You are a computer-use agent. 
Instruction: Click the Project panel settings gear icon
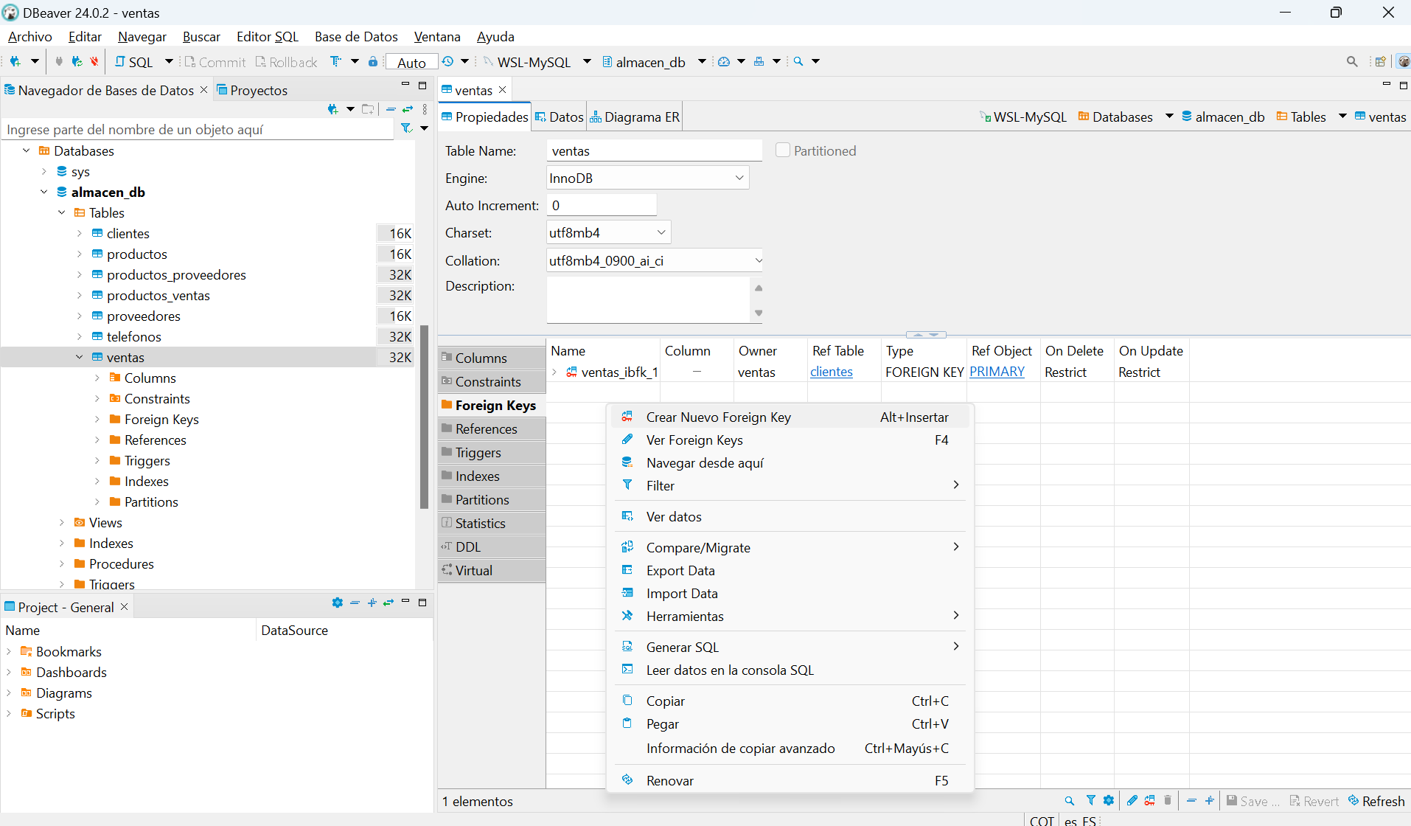pos(338,603)
